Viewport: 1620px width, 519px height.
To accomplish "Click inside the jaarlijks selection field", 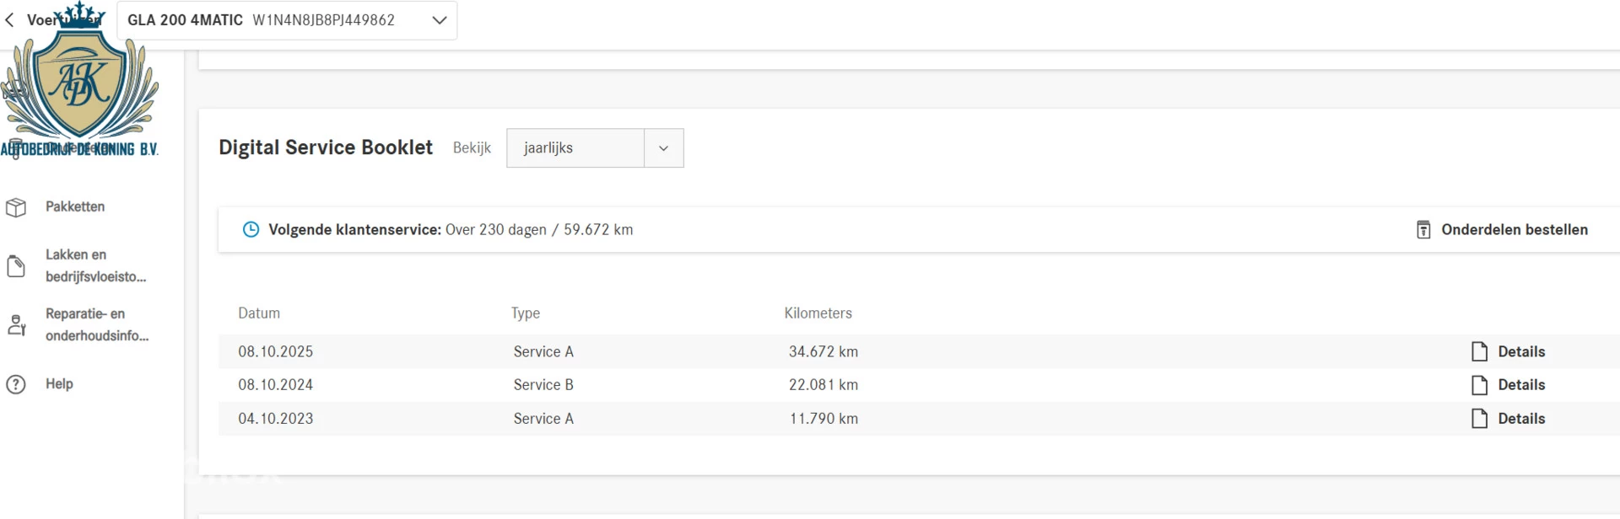I will coord(575,148).
